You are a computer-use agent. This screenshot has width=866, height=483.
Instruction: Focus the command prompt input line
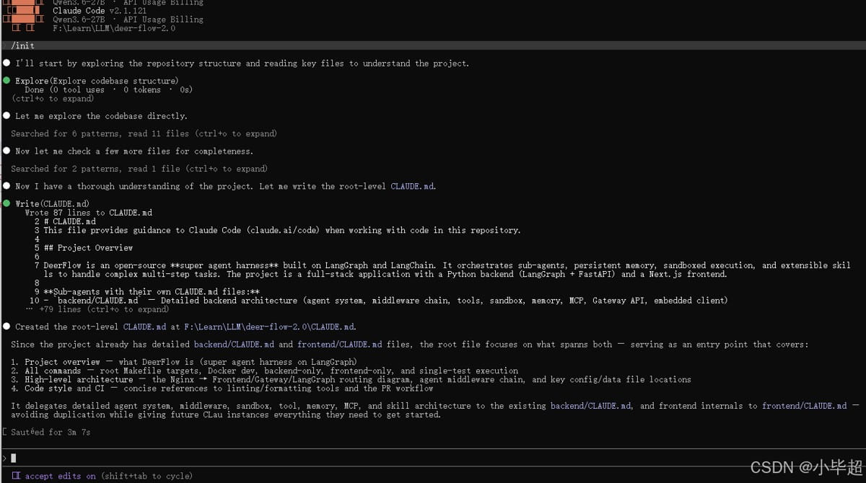(433, 458)
